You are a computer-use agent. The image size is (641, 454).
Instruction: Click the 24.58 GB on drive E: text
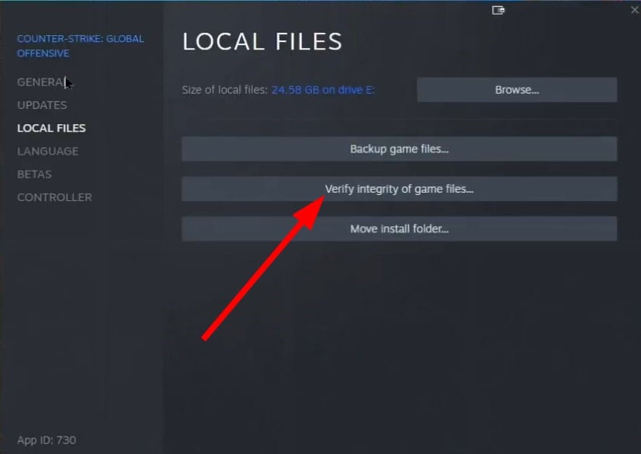323,90
